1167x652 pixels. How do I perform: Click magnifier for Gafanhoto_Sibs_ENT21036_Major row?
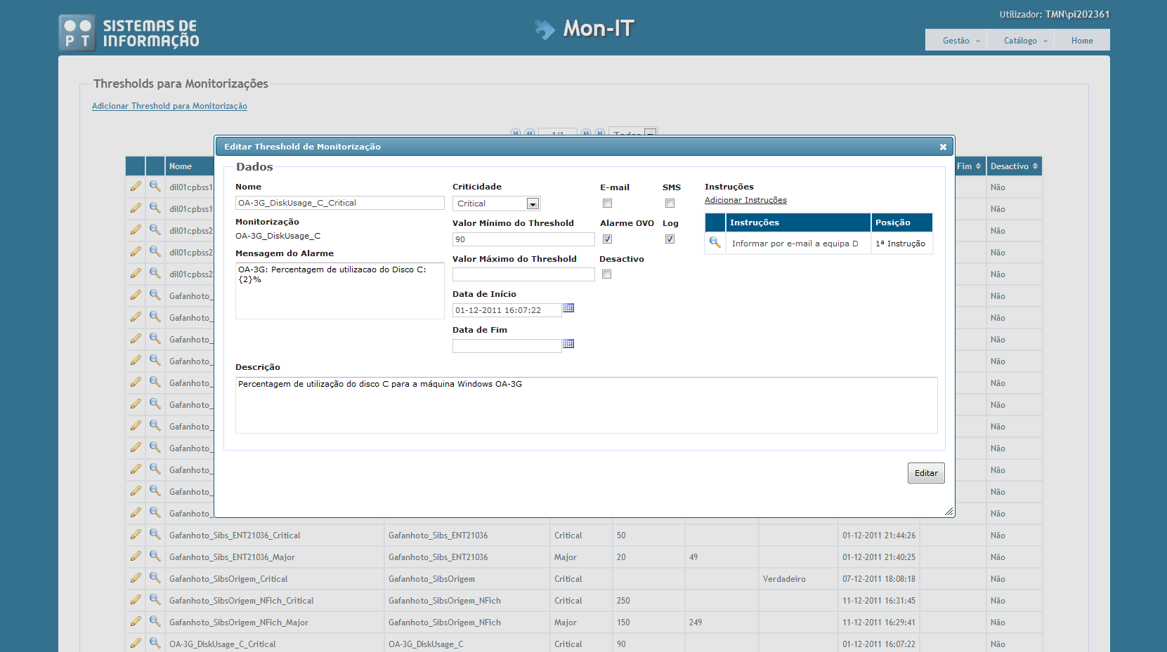pos(155,556)
